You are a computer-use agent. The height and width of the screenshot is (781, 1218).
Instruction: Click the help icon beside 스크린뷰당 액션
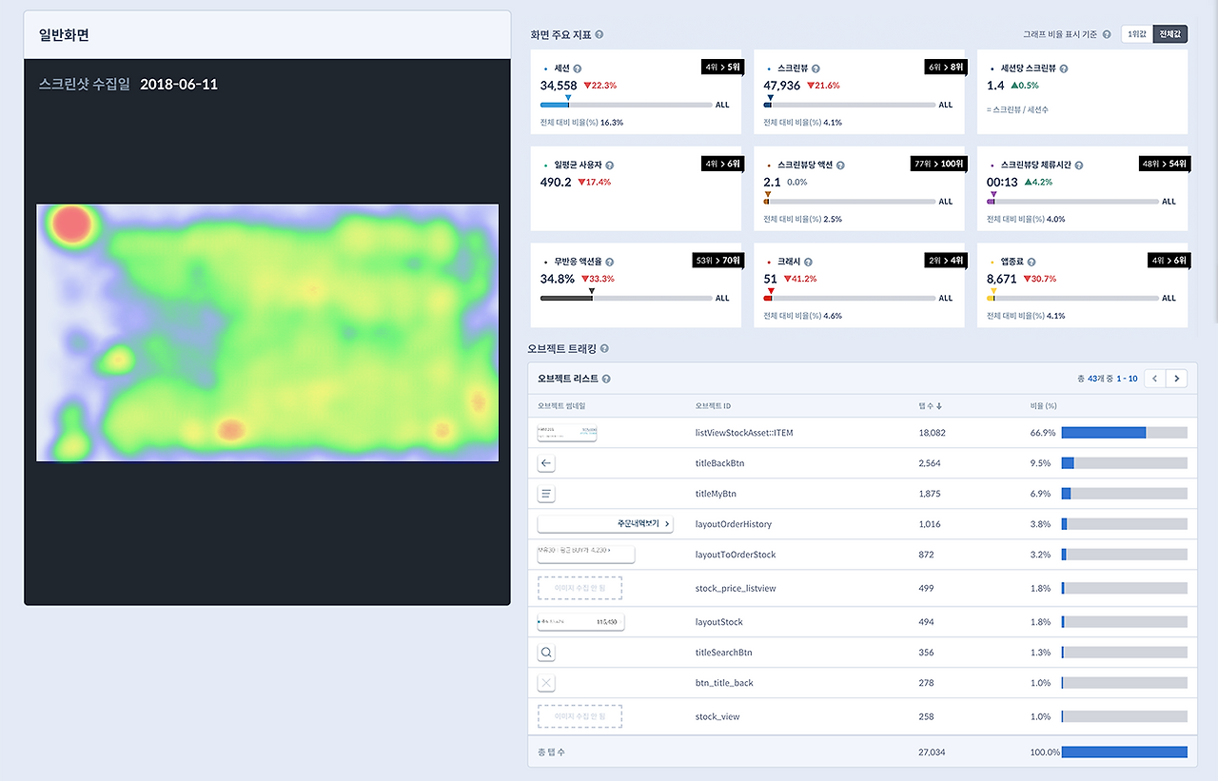click(840, 166)
